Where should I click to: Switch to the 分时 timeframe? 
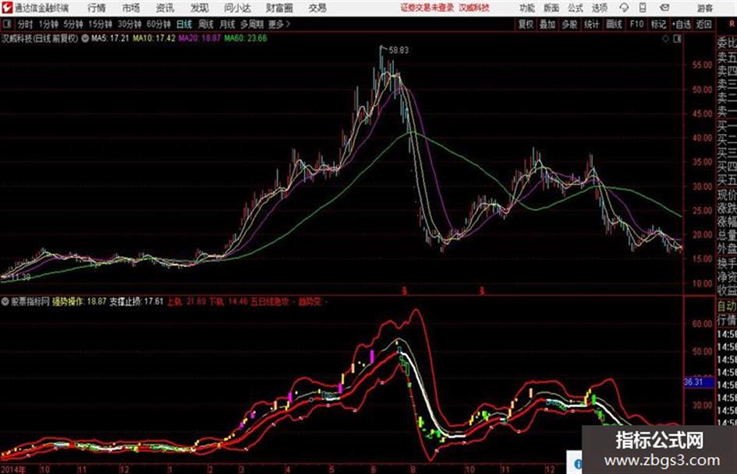click(x=26, y=24)
